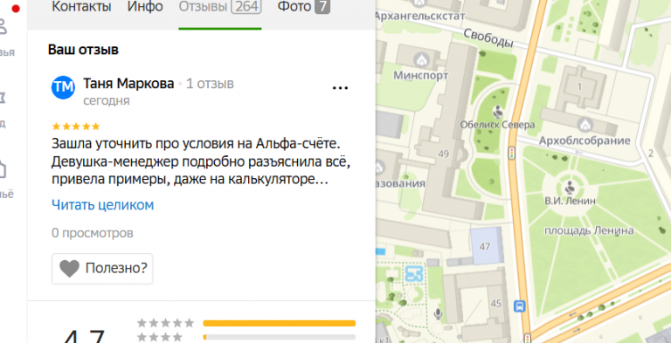Click the площадь Ленина label

coord(589,231)
